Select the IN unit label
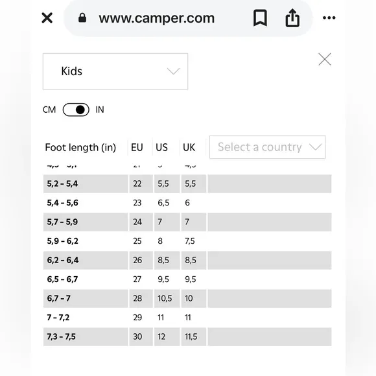 100,110
